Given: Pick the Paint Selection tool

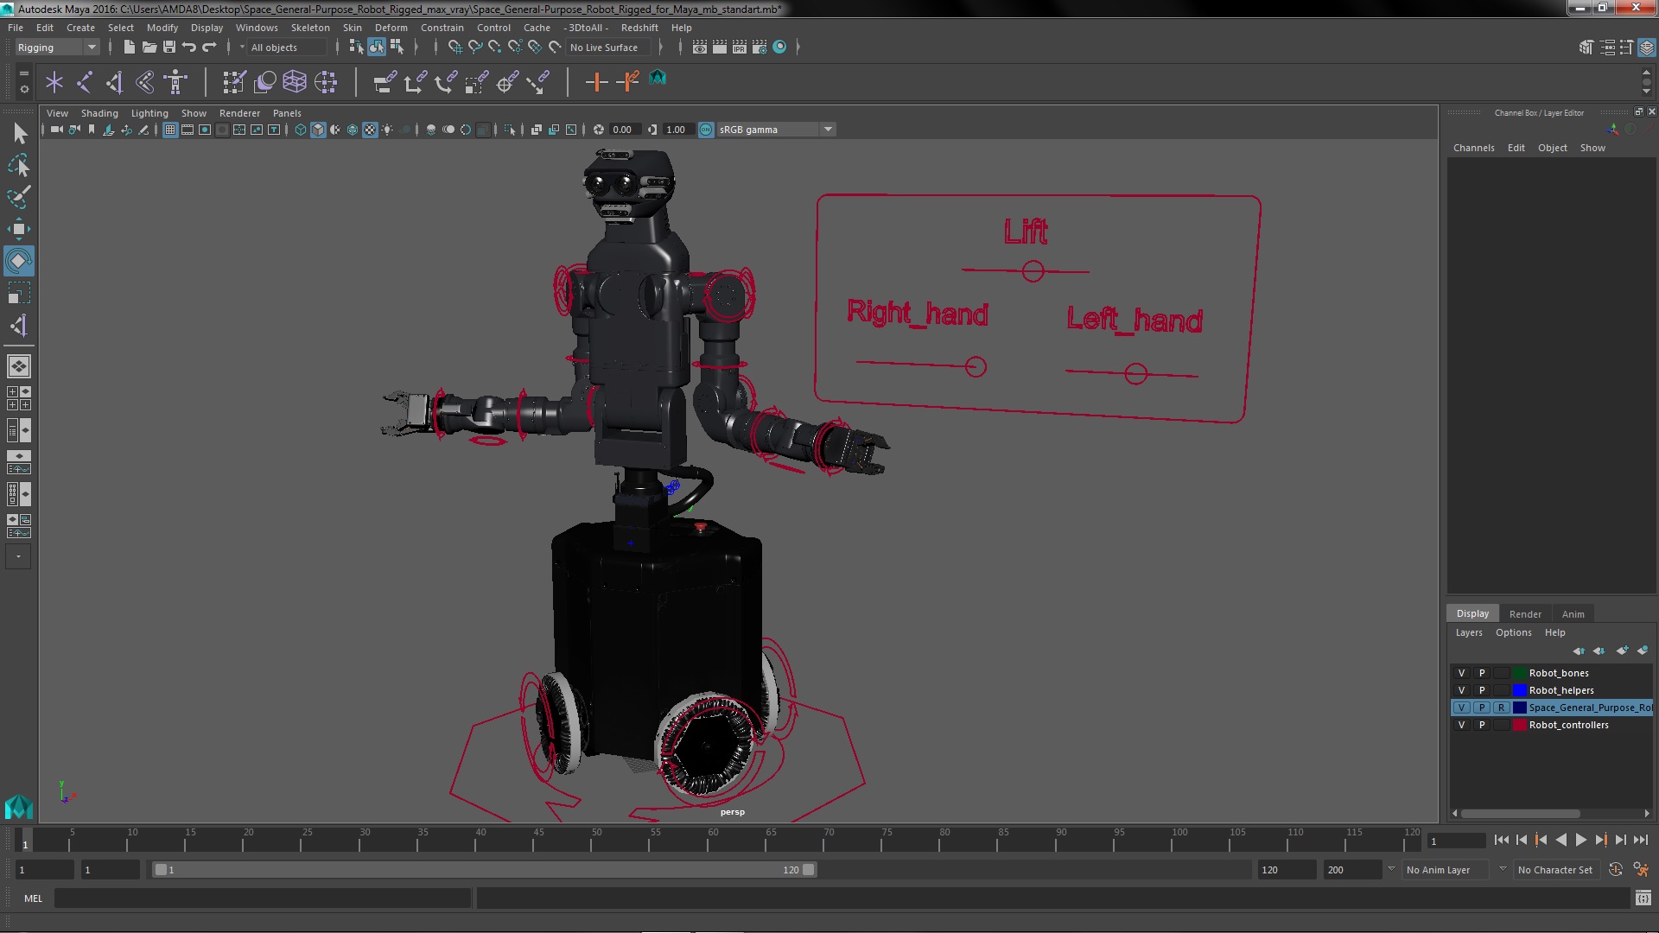Looking at the screenshot, I should coord(18,197).
